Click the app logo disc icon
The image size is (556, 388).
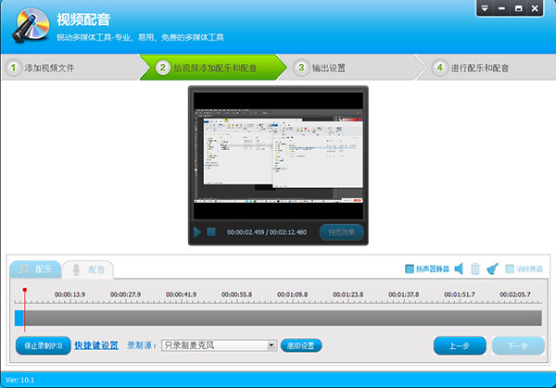(26, 27)
